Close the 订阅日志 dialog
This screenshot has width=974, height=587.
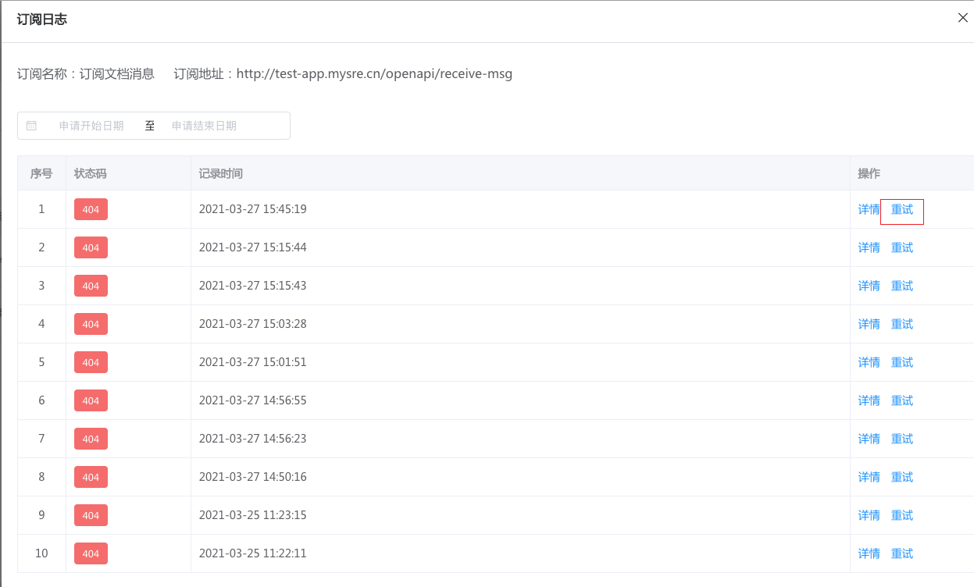(962, 18)
